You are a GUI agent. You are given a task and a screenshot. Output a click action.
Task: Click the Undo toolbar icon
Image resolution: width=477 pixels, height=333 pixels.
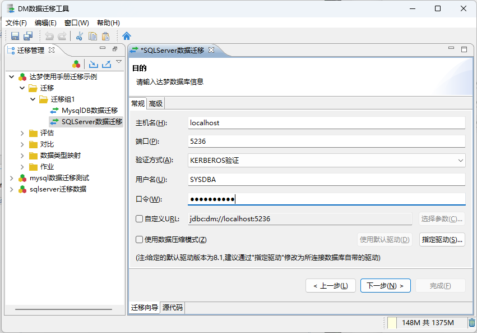point(49,36)
